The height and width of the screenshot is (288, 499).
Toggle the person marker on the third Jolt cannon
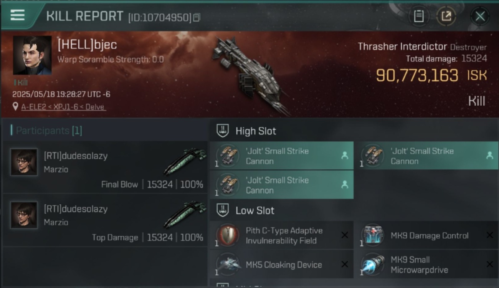[x=344, y=185]
